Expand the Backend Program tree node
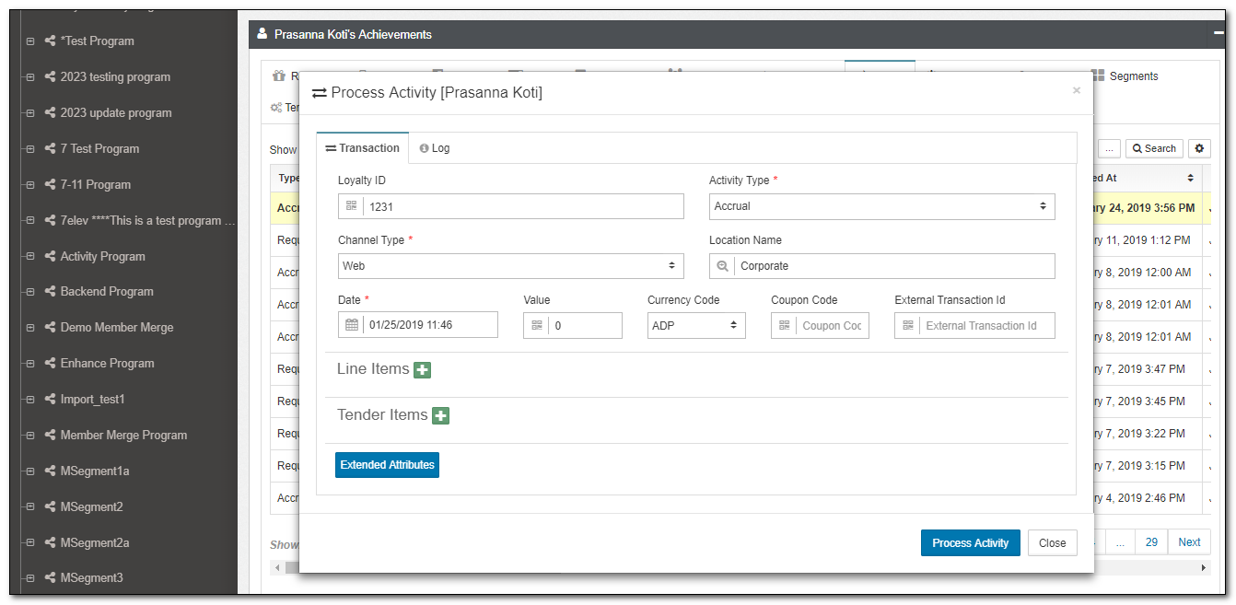The width and height of the screenshot is (1236, 605). click(x=30, y=292)
